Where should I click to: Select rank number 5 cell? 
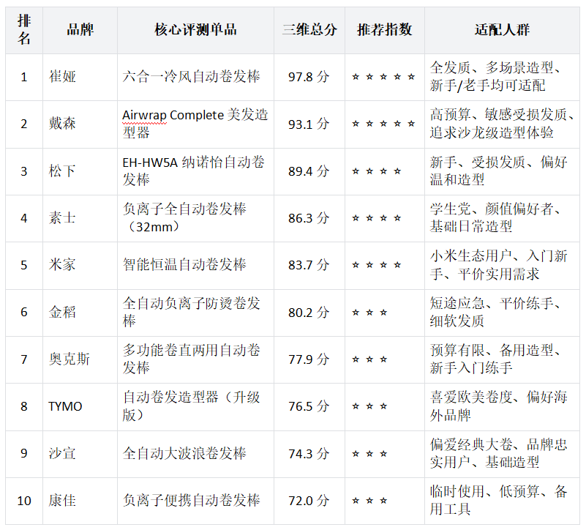(x=24, y=266)
